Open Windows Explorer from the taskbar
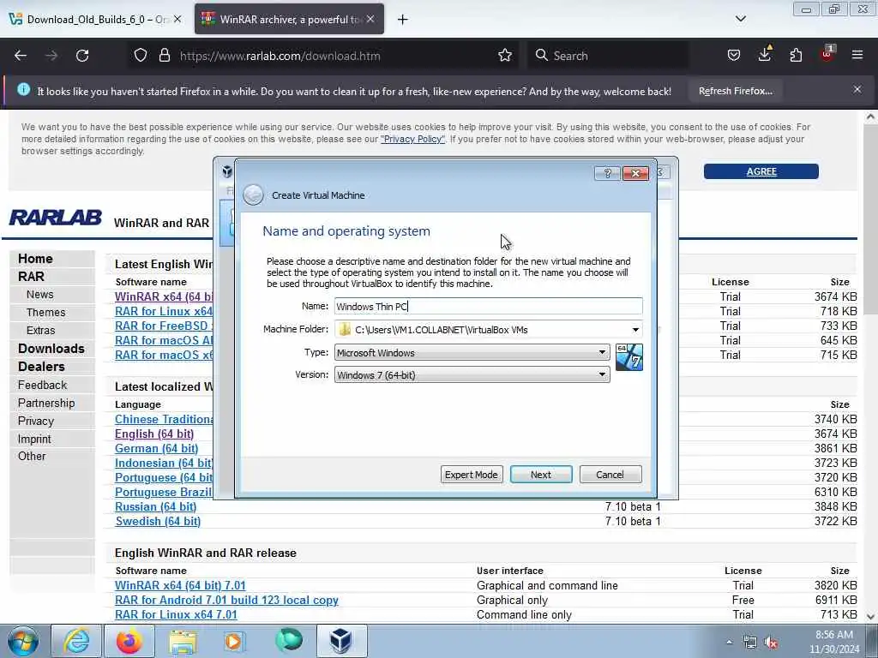 point(183,641)
